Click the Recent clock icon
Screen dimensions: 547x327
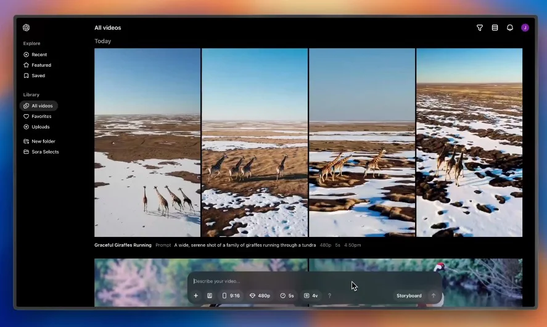pyautogui.click(x=26, y=54)
